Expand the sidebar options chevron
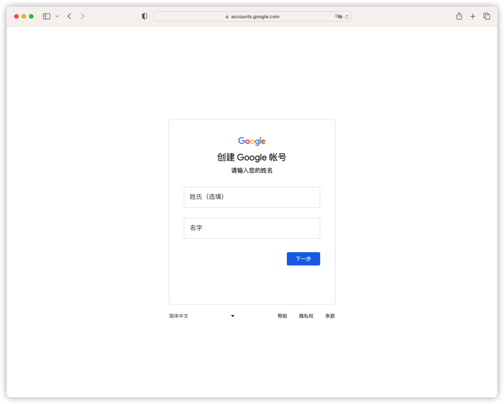The image size is (504, 404). (x=57, y=16)
